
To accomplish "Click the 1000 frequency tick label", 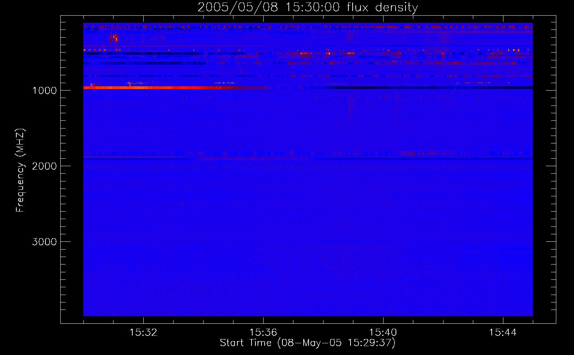I will [44, 91].
